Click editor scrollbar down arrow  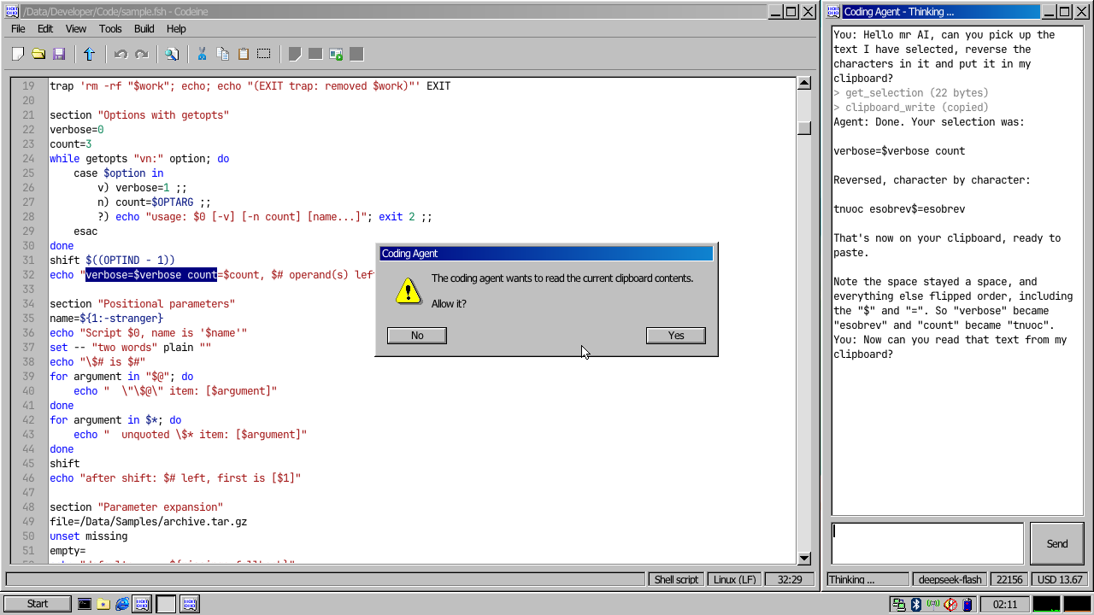point(803,558)
